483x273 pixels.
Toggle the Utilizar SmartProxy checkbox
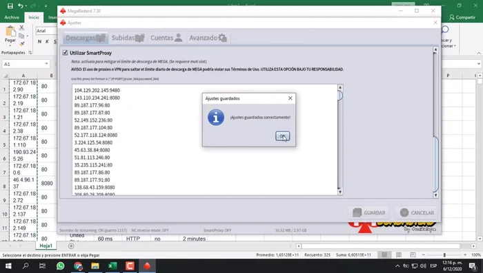click(x=65, y=53)
